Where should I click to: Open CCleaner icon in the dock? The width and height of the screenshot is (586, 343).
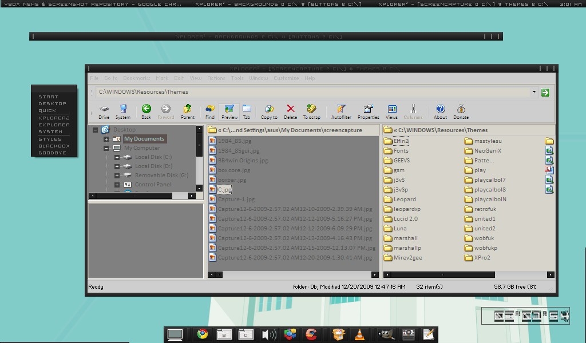(311, 334)
